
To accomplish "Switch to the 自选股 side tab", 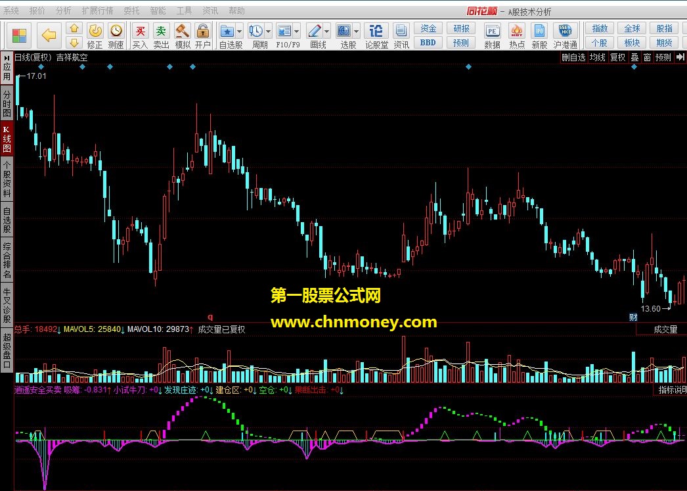I will pos(7,220).
